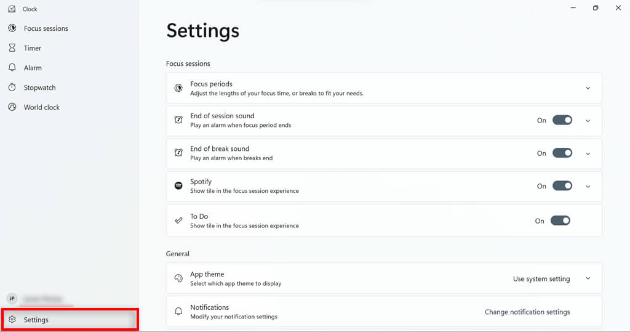This screenshot has height=332, width=630.
Task: Expand End of break sound options
Action: tap(588, 154)
